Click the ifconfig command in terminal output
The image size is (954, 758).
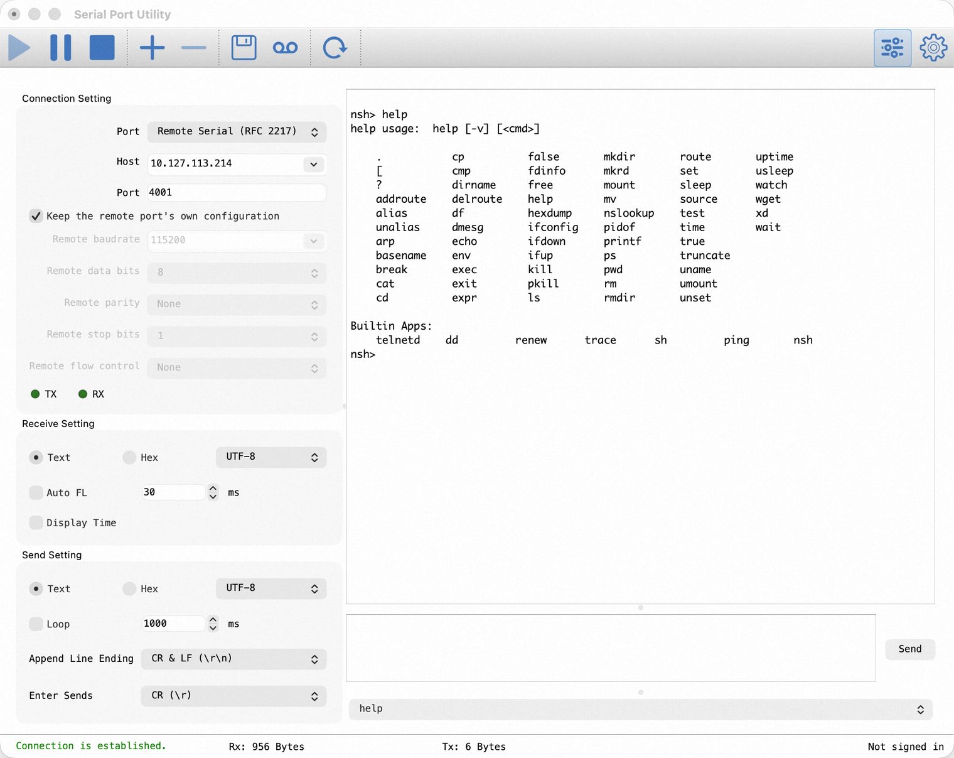pos(553,227)
